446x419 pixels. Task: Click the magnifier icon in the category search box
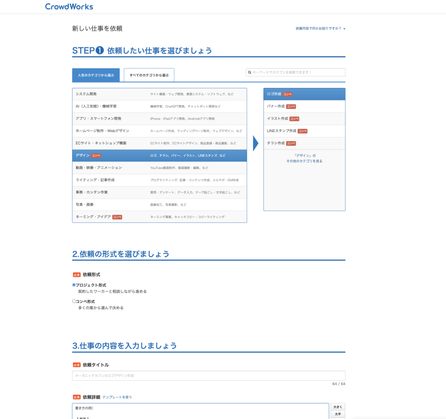250,72
